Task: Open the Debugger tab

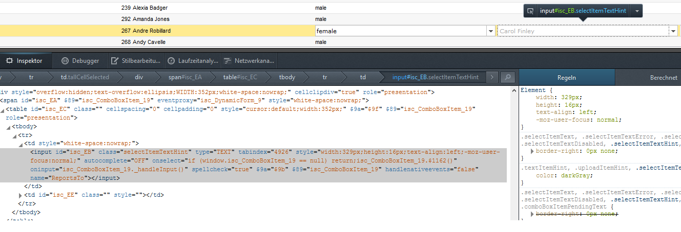Action: (x=80, y=61)
